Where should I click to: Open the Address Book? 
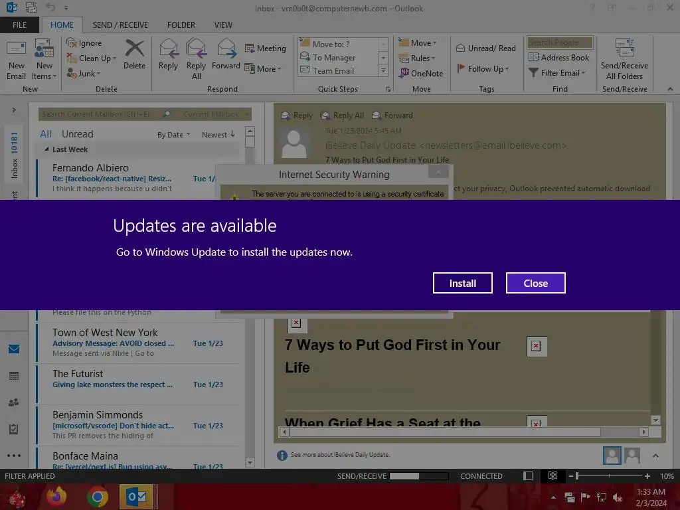pyautogui.click(x=558, y=57)
